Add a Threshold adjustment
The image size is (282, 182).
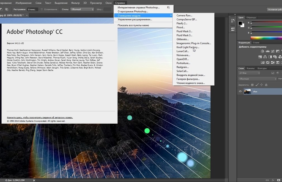(273, 63)
